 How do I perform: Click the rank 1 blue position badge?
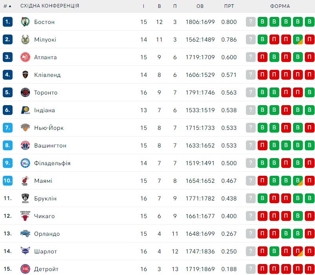click(x=7, y=22)
